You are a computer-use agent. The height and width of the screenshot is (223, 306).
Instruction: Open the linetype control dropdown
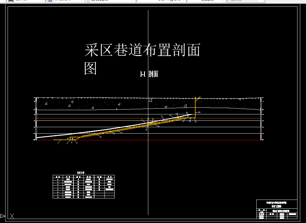184,1
